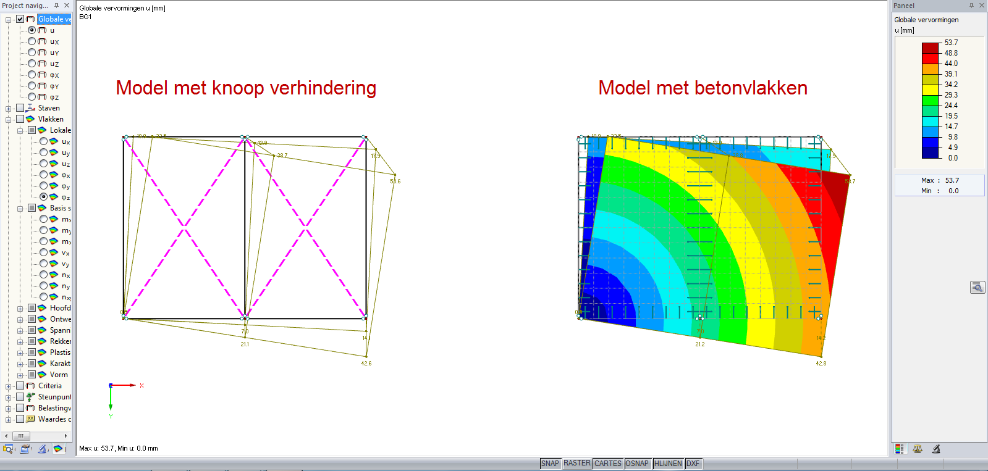
Task: Expand the Ontwe tree node
Action: pyautogui.click(x=20, y=320)
